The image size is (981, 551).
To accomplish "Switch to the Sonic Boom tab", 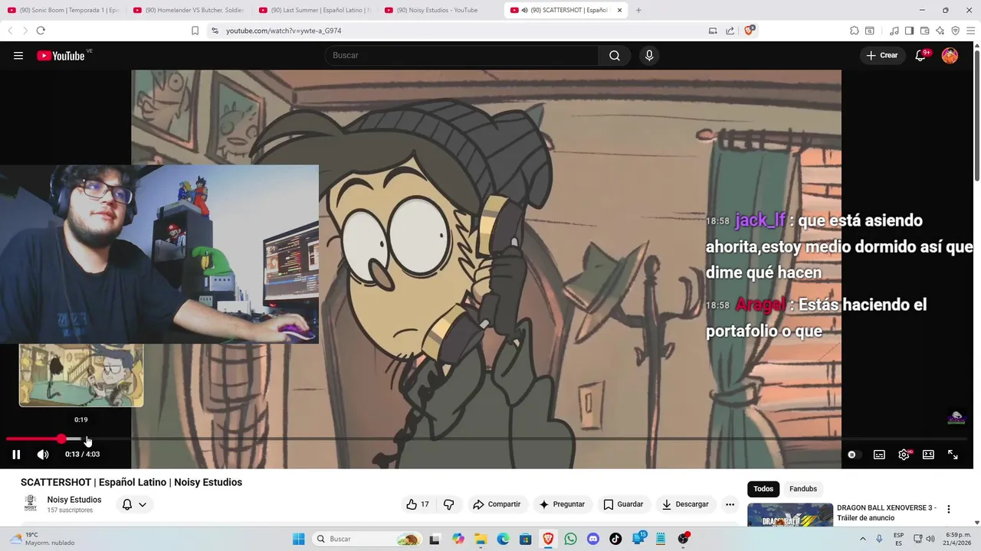I will pos(63,10).
